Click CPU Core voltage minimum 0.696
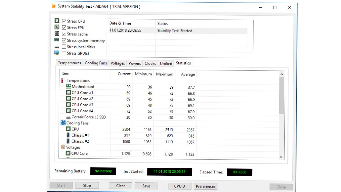 (x=147, y=154)
